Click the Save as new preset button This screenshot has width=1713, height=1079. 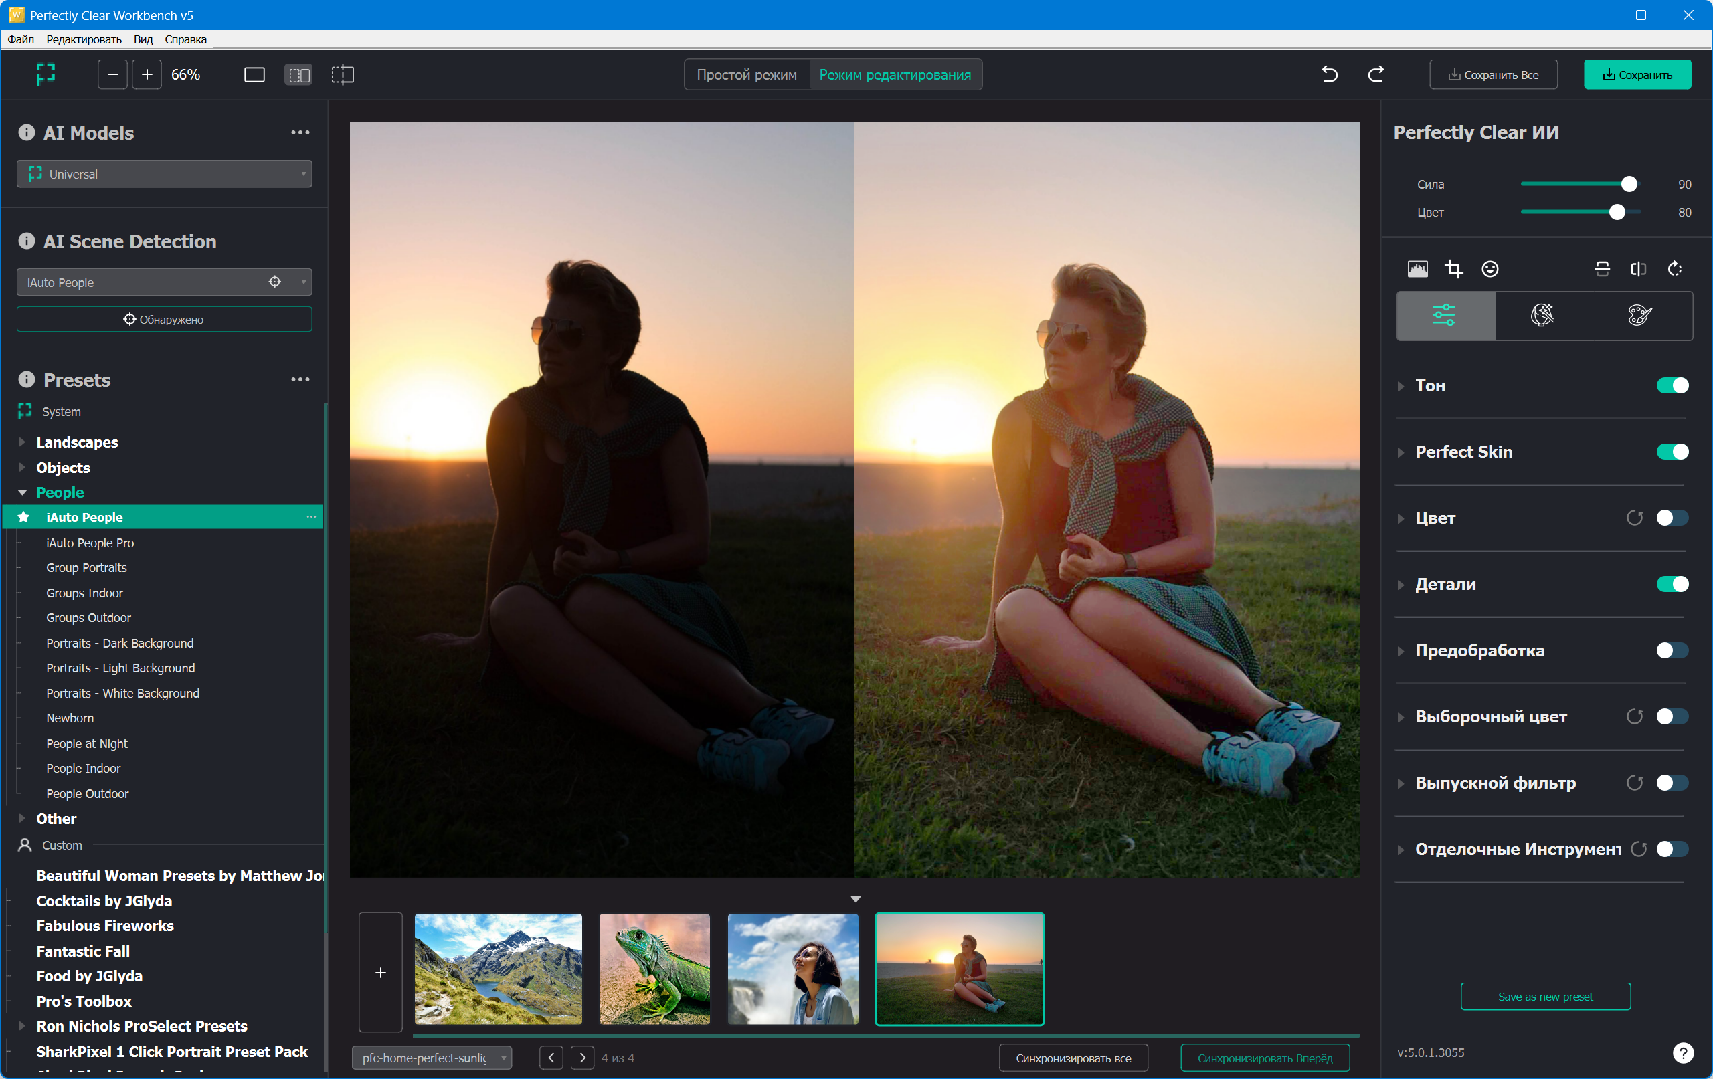1544,997
